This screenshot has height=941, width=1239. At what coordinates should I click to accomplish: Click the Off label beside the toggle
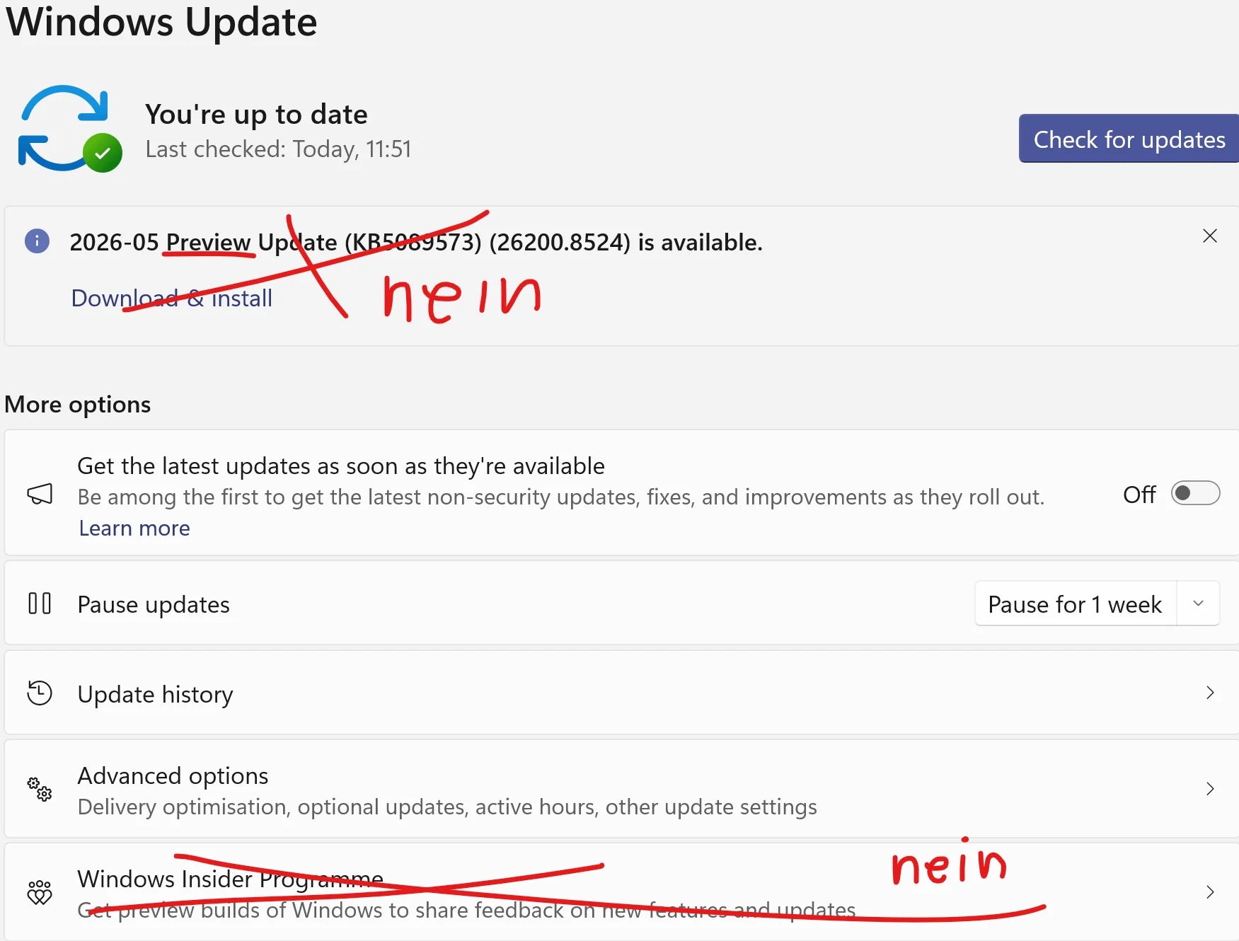coord(1139,495)
